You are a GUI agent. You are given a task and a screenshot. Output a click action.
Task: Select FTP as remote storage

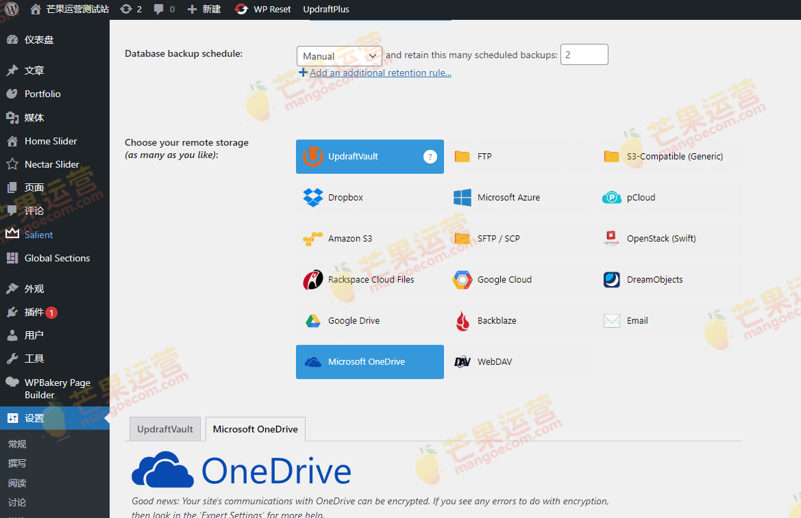[519, 157]
